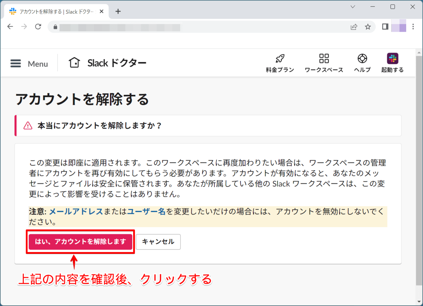This screenshot has width=423, height=306.
Task: Click the warning triangle icon
Action: pos(28,126)
